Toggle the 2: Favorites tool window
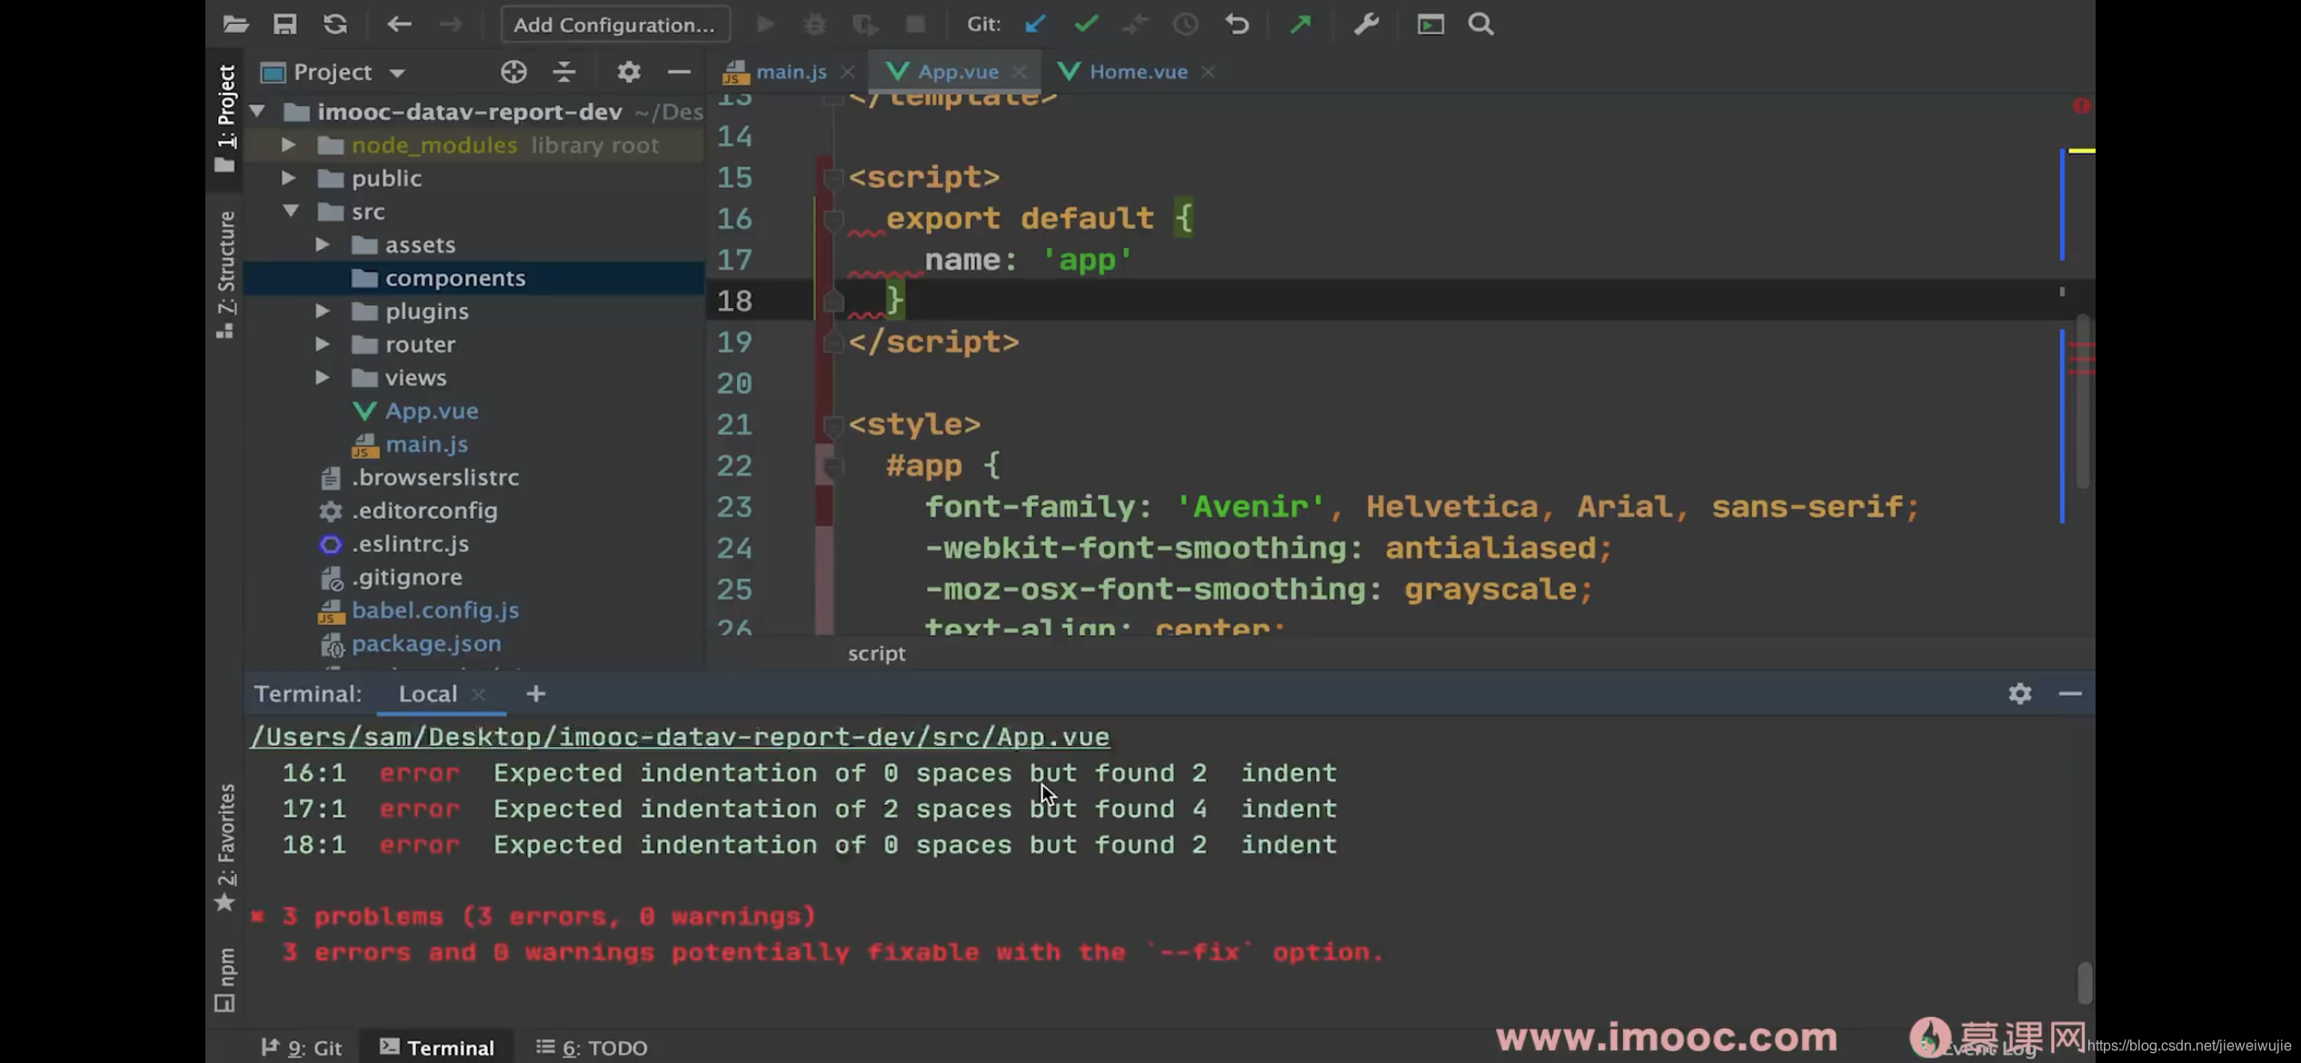This screenshot has height=1063, width=2301. 225,847
